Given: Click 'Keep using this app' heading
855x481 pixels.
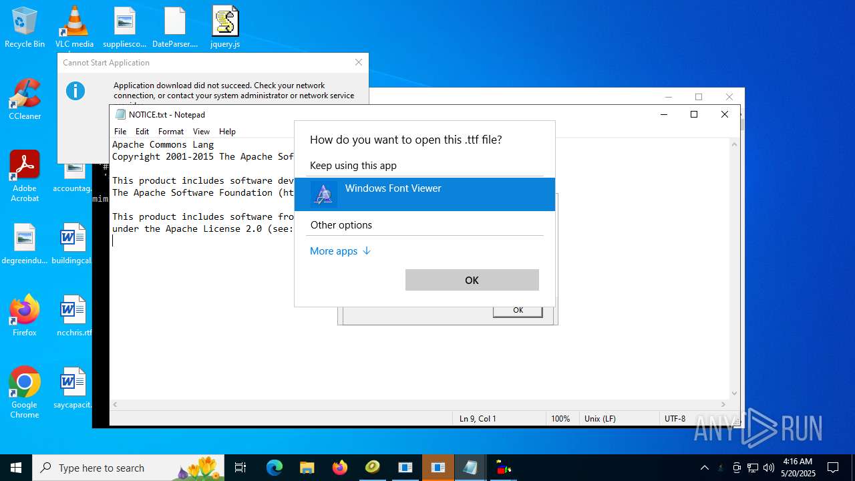Looking at the screenshot, I should [353, 166].
